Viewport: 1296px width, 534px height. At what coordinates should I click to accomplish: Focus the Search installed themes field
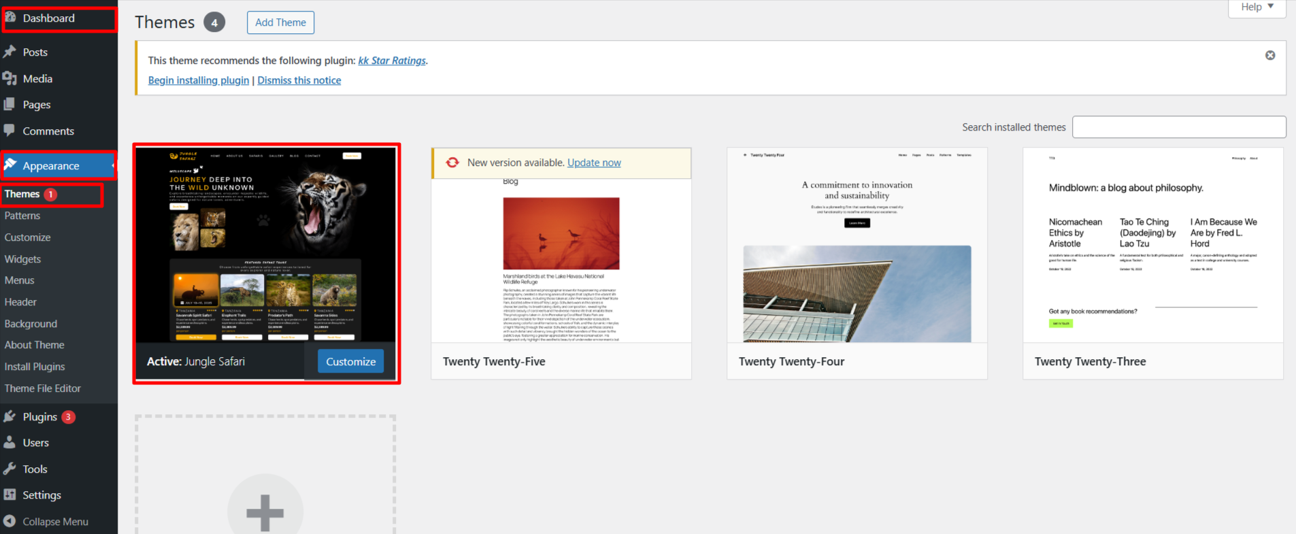pyautogui.click(x=1179, y=127)
